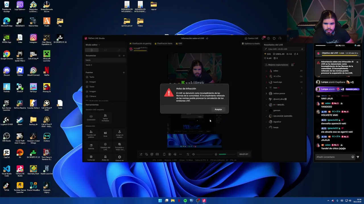Open the Favorito del público tool
The width and height of the screenshot is (364, 204).
point(91,134)
